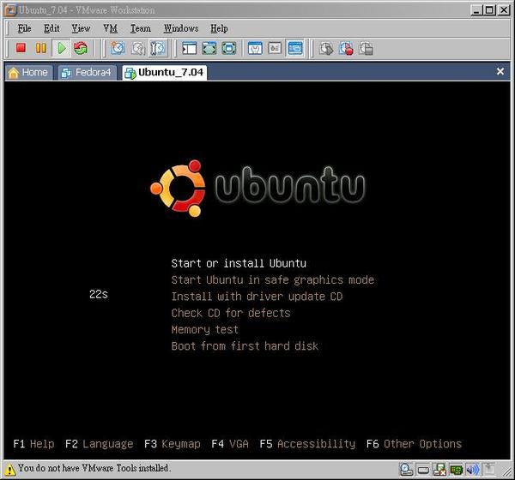The height and width of the screenshot is (480, 515).
Task: Take a snapshot using the snapshot toolbar icon
Action: [118, 48]
